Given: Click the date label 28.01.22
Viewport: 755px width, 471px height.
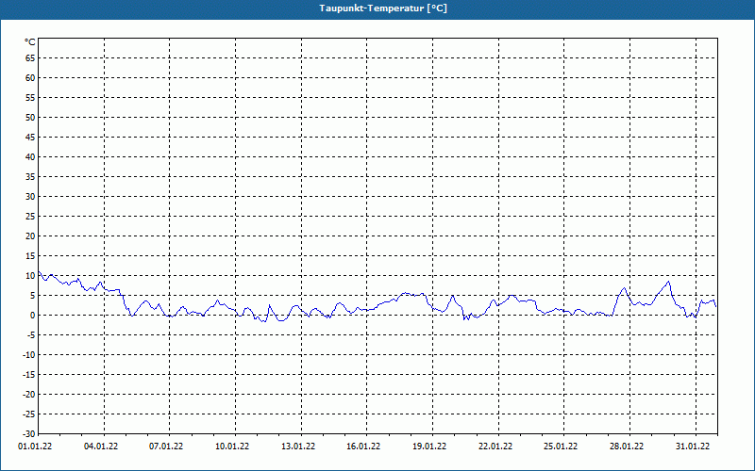Looking at the screenshot, I should [627, 447].
